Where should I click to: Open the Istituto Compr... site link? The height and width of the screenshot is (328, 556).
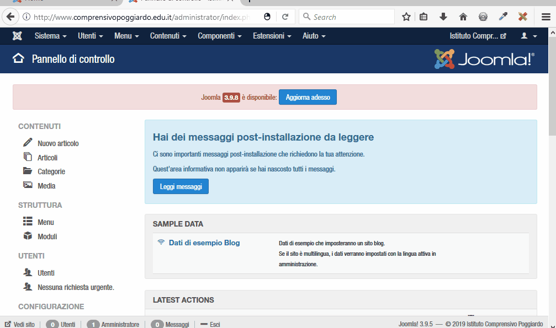(478, 36)
